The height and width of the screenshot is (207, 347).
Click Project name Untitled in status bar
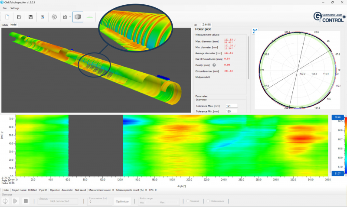click(x=24, y=190)
